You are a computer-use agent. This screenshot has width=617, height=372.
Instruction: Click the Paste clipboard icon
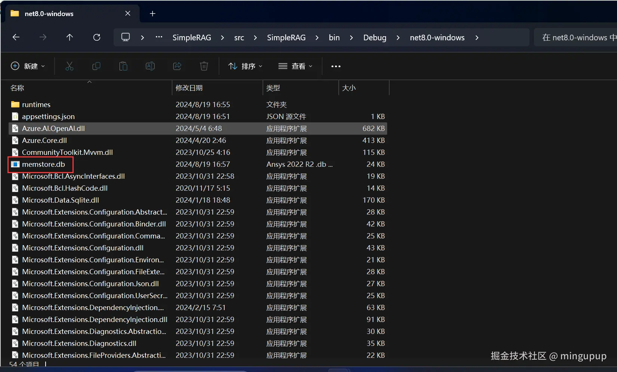(x=123, y=66)
